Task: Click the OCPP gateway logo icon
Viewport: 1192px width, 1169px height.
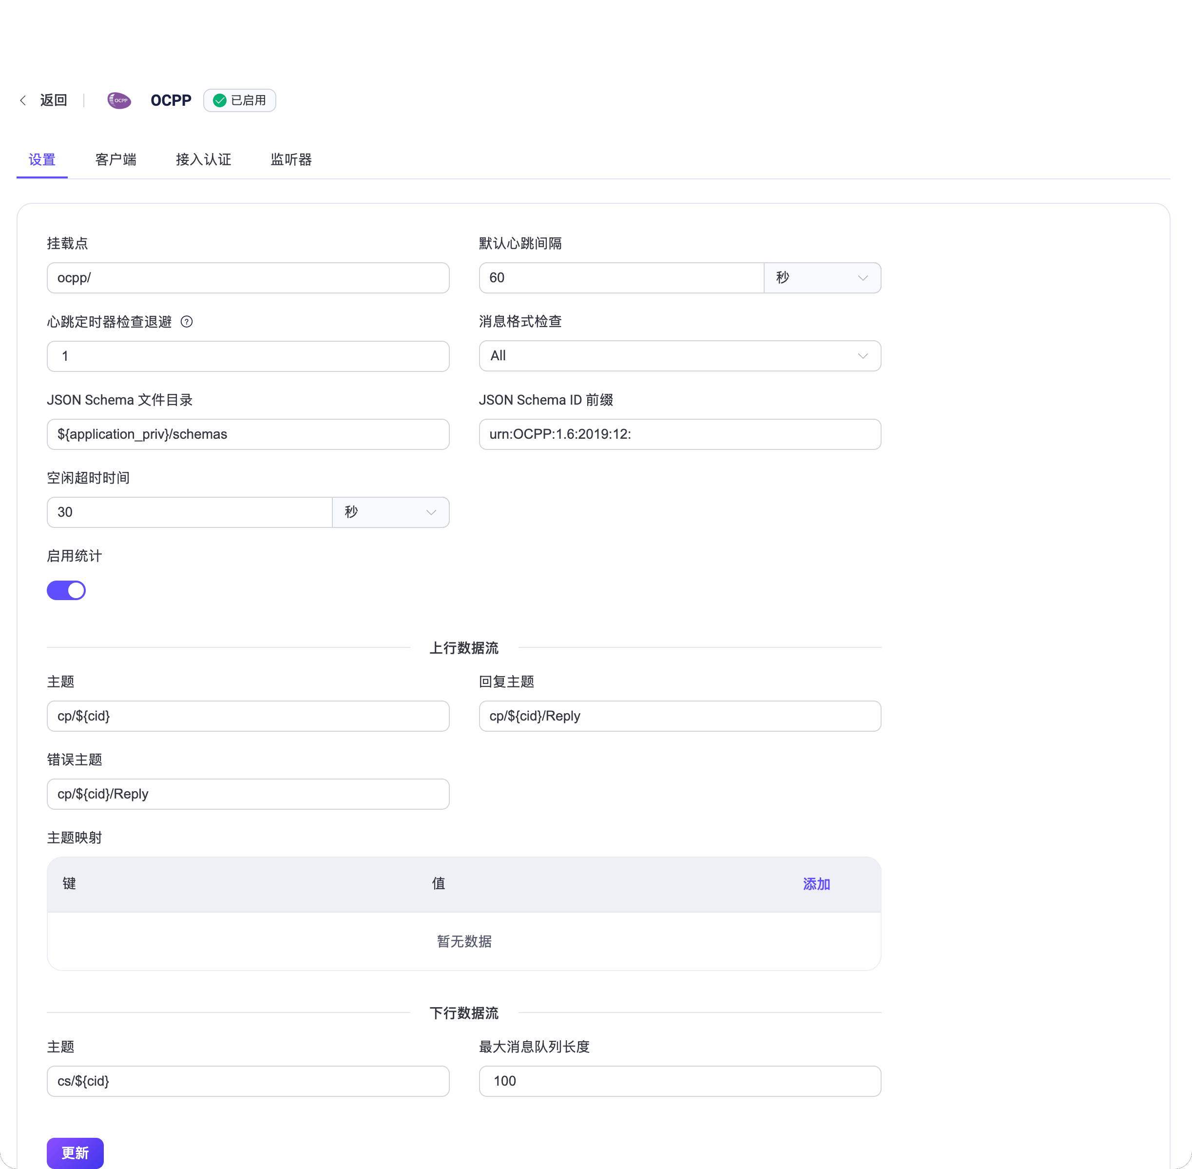Action: (x=119, y=100)
